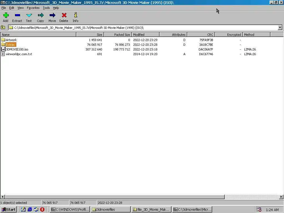Click the horizontal scrollbar left arrow
This screenshot has width=284, height=213.
[2, 197]
